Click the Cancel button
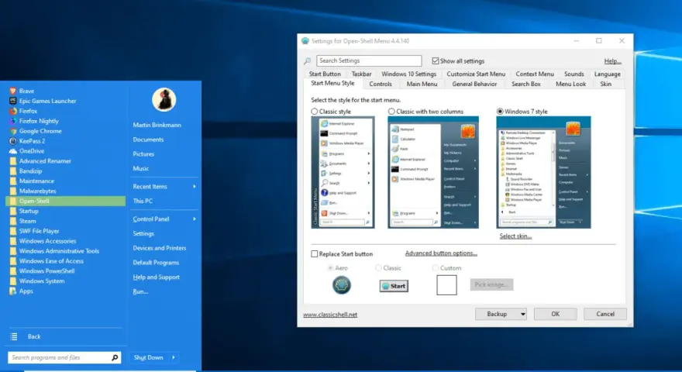The height and width of the screenshot is (372, 682). [605, 314]
